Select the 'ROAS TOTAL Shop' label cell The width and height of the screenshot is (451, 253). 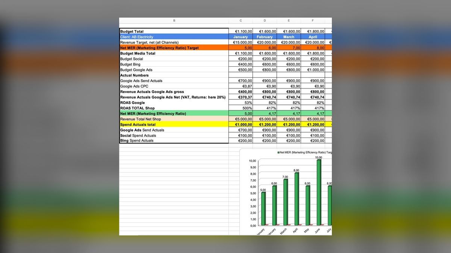(174, 108)
